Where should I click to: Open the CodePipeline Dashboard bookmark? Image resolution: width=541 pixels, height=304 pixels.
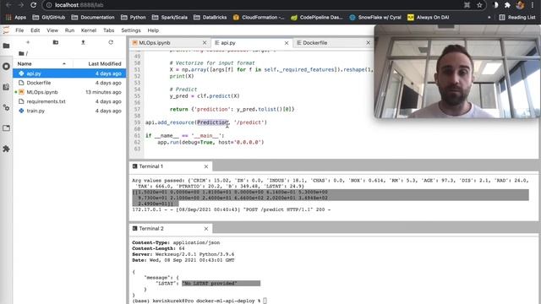pyautogui.click(x=317, y=17)
